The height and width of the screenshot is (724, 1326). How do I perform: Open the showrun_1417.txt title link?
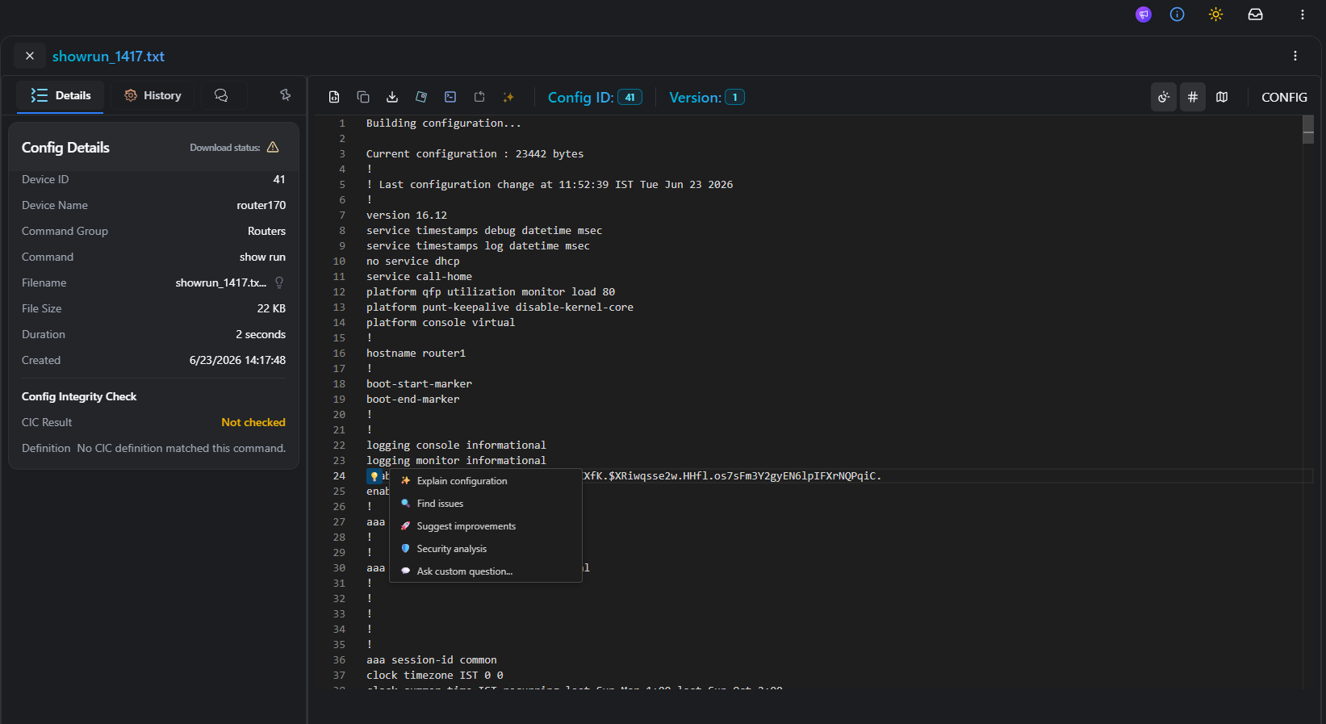click(108, 56)
